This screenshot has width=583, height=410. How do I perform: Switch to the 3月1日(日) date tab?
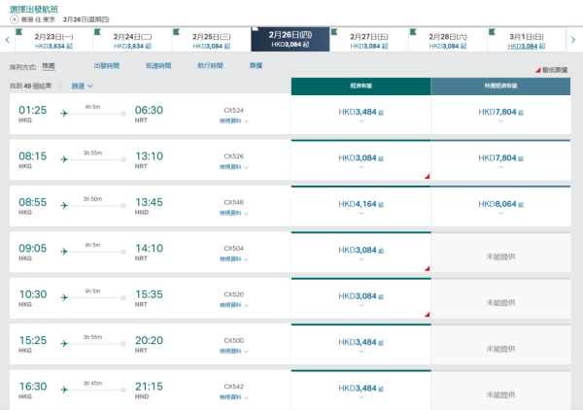(x=526, y=40)
